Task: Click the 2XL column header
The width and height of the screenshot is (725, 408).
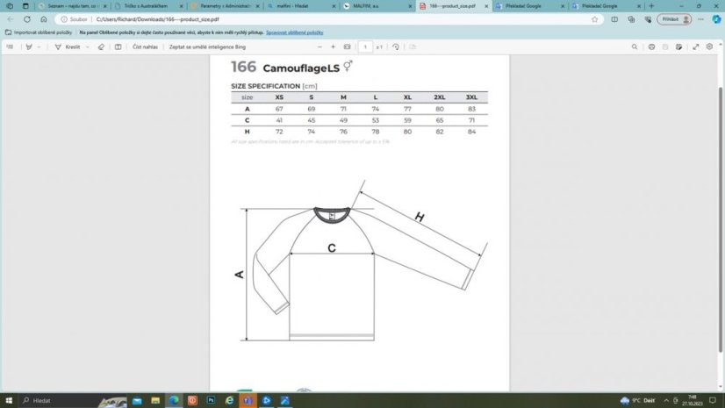Action: (439, 97)
